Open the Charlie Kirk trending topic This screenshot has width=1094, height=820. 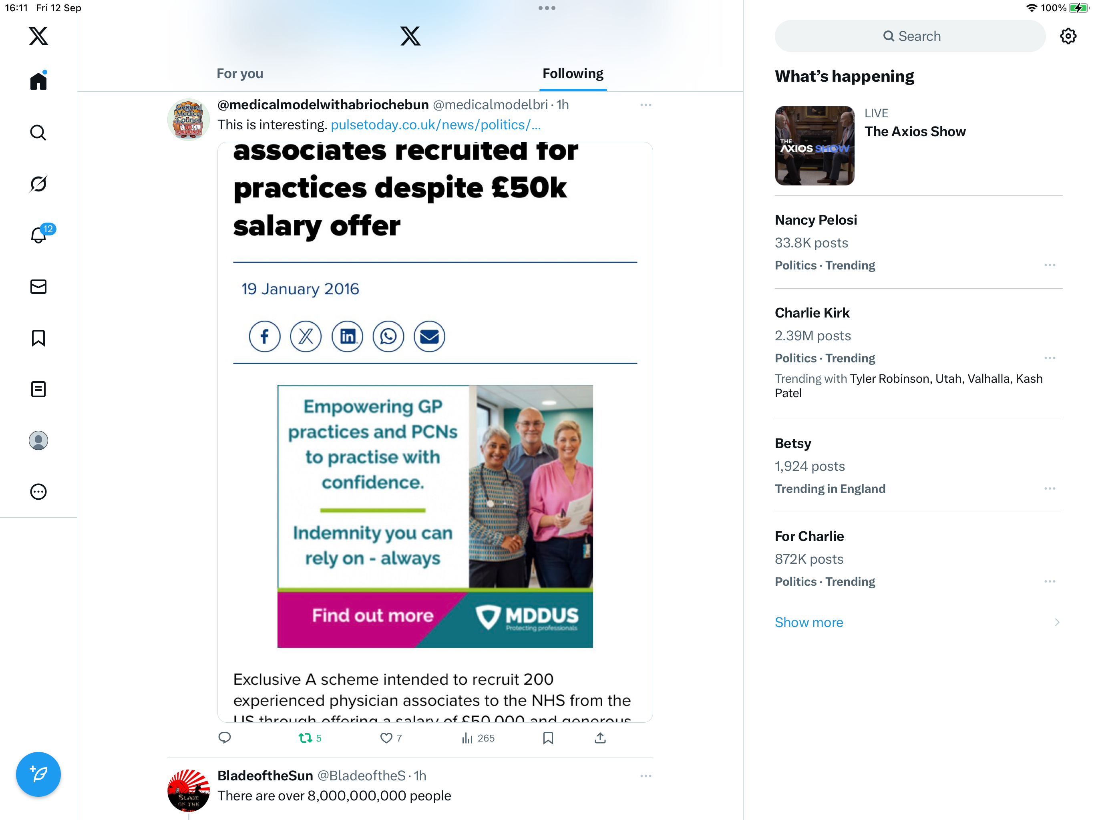click(919, 353)
